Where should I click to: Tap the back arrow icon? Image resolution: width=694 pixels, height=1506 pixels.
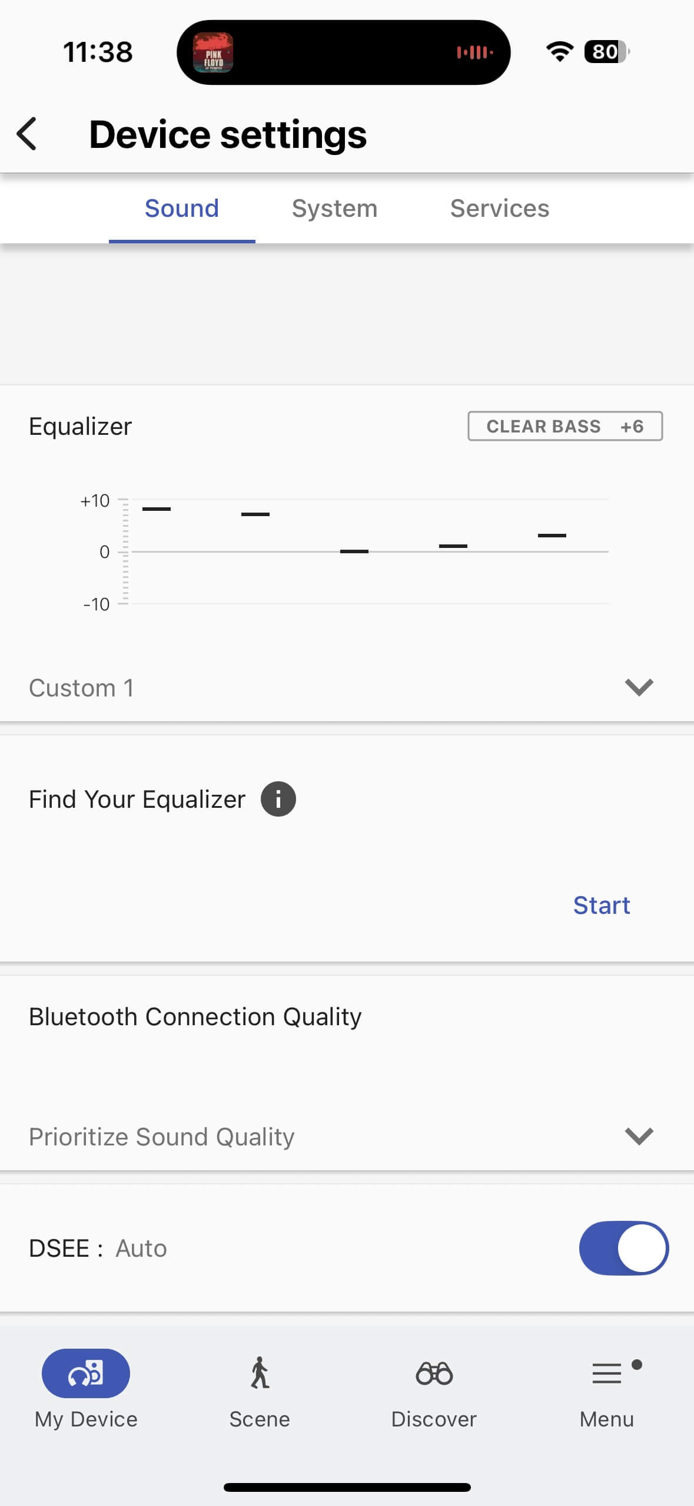click(27, 134)
